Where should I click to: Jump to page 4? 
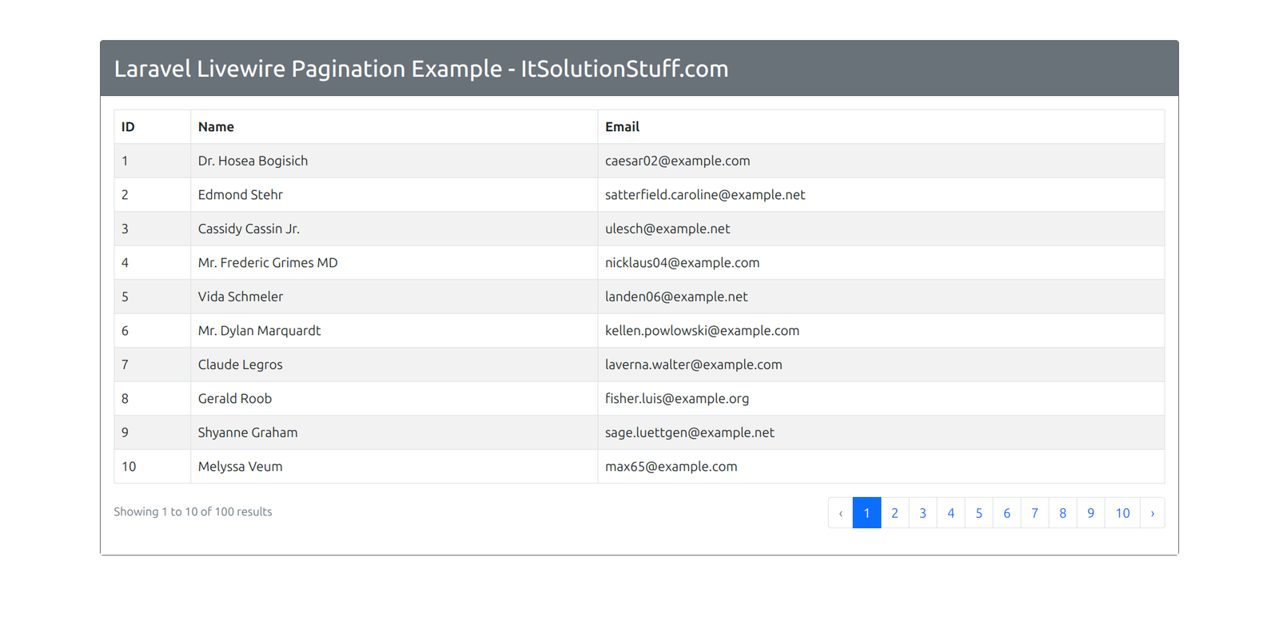click(950, 513)
